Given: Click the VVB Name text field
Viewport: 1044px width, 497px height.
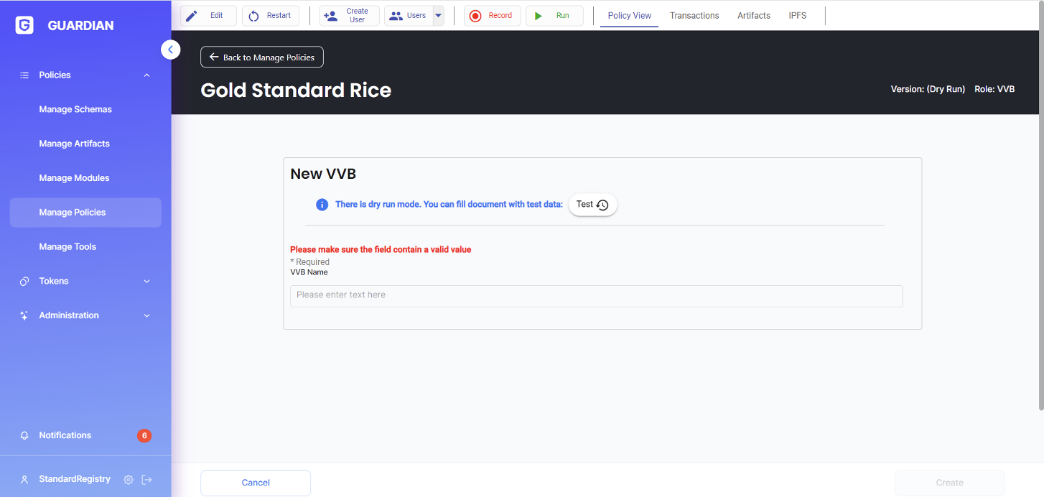Looking at the screenshot, I should click(596, 296).
